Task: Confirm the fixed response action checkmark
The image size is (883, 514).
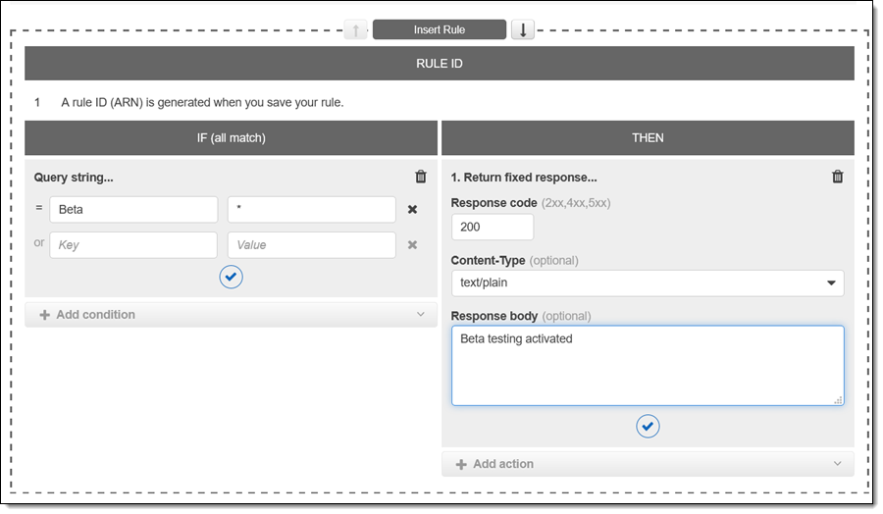Action: (x=648, y=426)
